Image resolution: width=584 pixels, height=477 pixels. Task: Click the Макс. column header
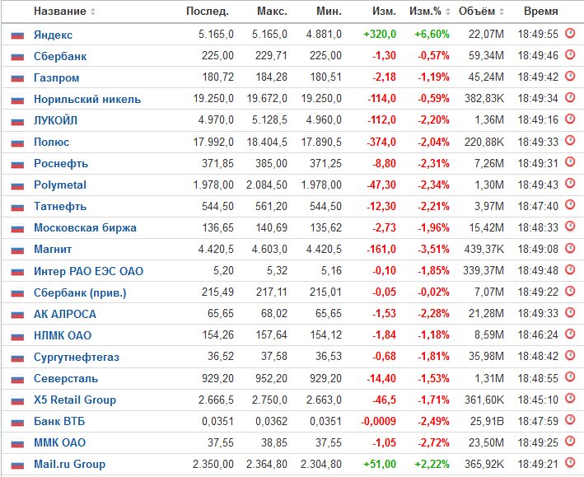273,12
